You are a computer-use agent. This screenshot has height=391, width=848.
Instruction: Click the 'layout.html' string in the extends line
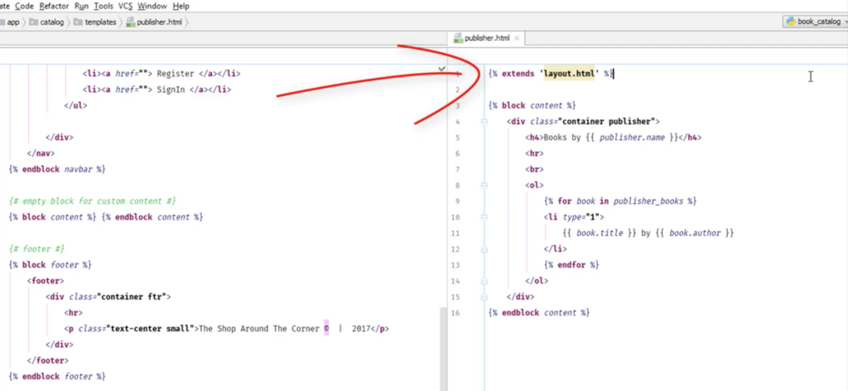point(569,74)
